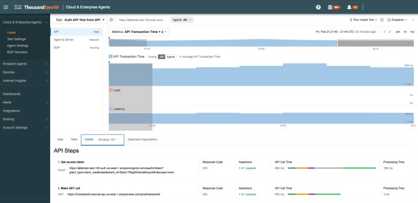The image size is (418, 203).
Task: Expand the Account Settings sidebar section
Action: [47, 128]
